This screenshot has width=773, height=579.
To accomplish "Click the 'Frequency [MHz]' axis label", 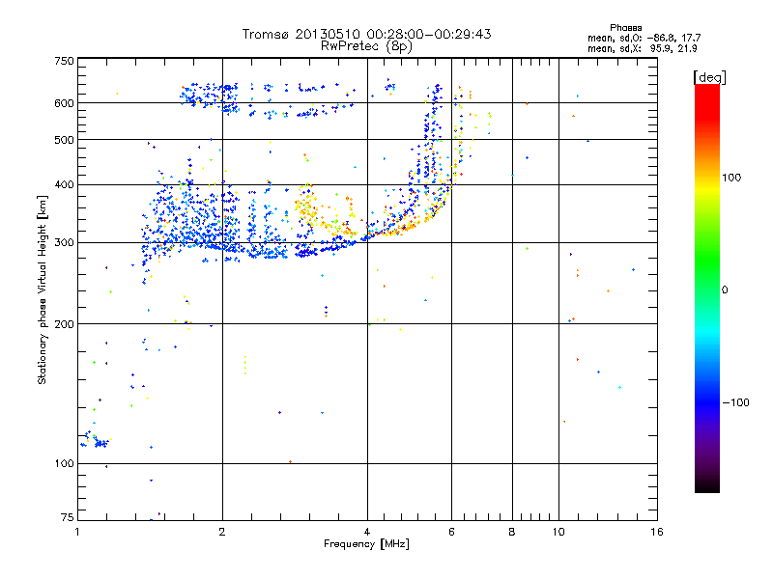I will 366,544.
